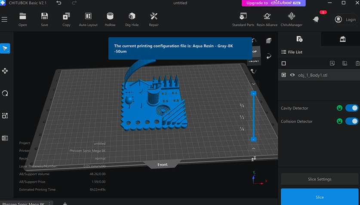Click the up chevron below layer slider
Viewport: 360px width, 205px height.
click(253, 149)
